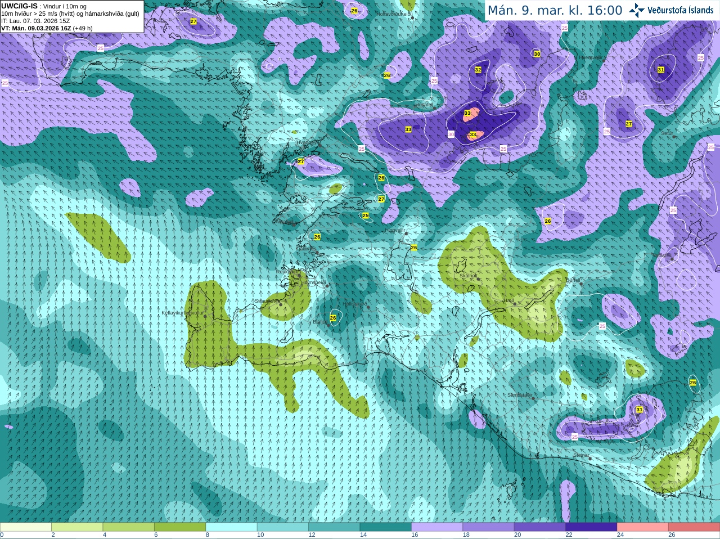Click the 'UWC/IG-IS' model title

click(20, 6)
